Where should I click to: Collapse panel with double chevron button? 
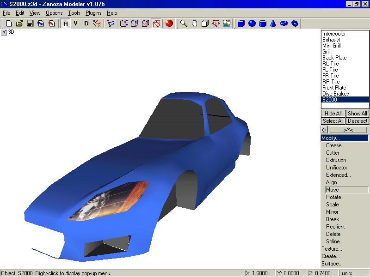[349, 130]
